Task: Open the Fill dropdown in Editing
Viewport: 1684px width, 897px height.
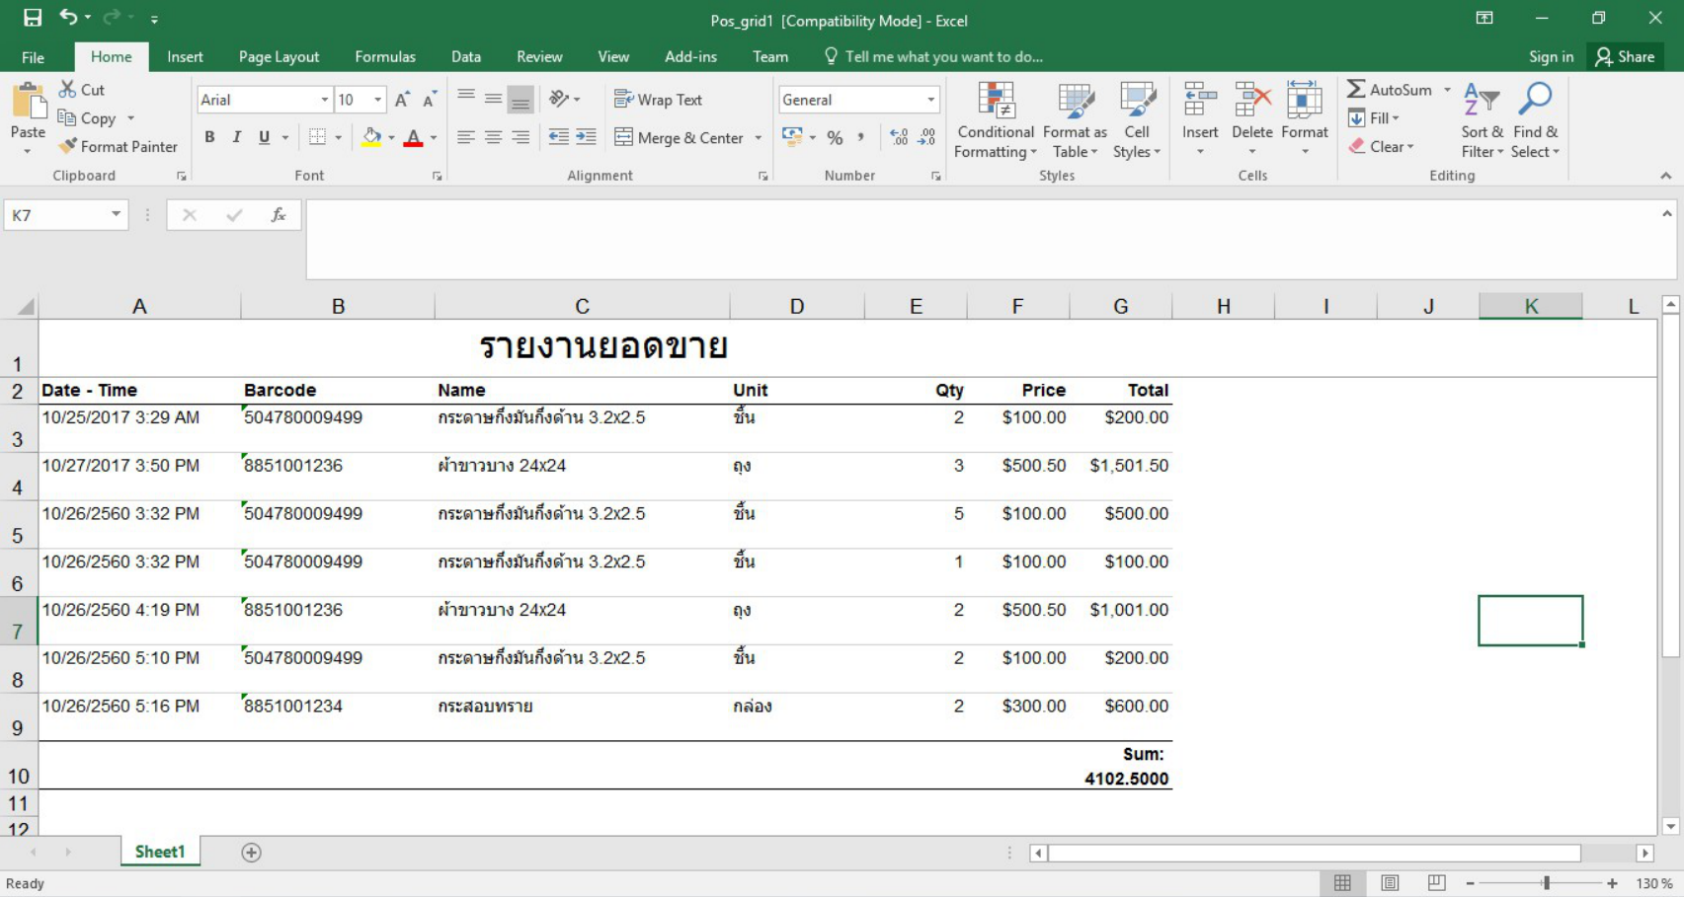Action: point(1375,118)
